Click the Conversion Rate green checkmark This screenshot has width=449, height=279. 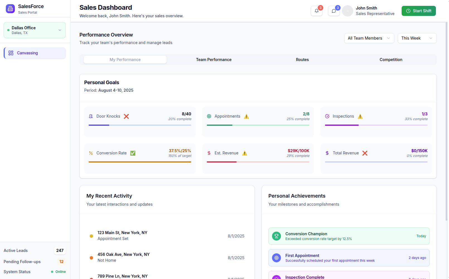pyautogui.click(x=133, y=153)
